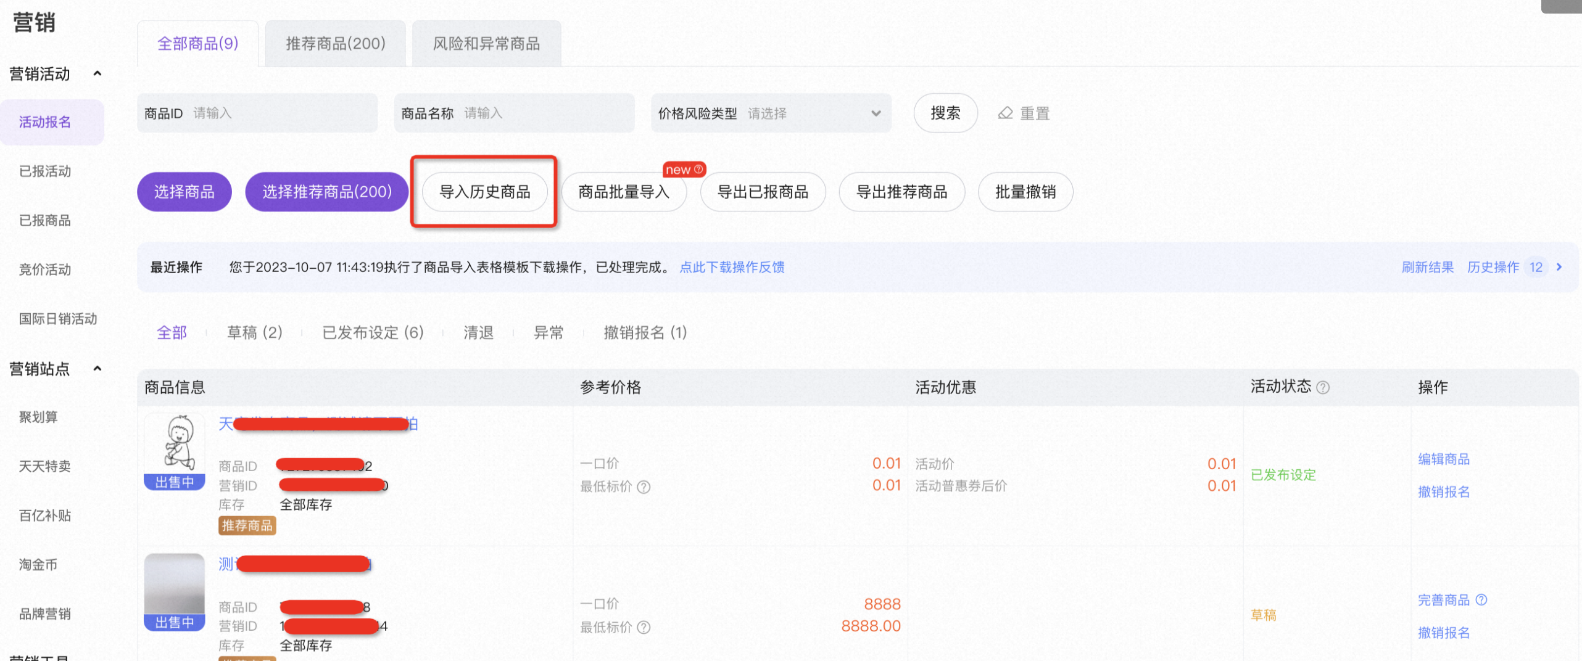Filter by 清退 status

point(478,332)
